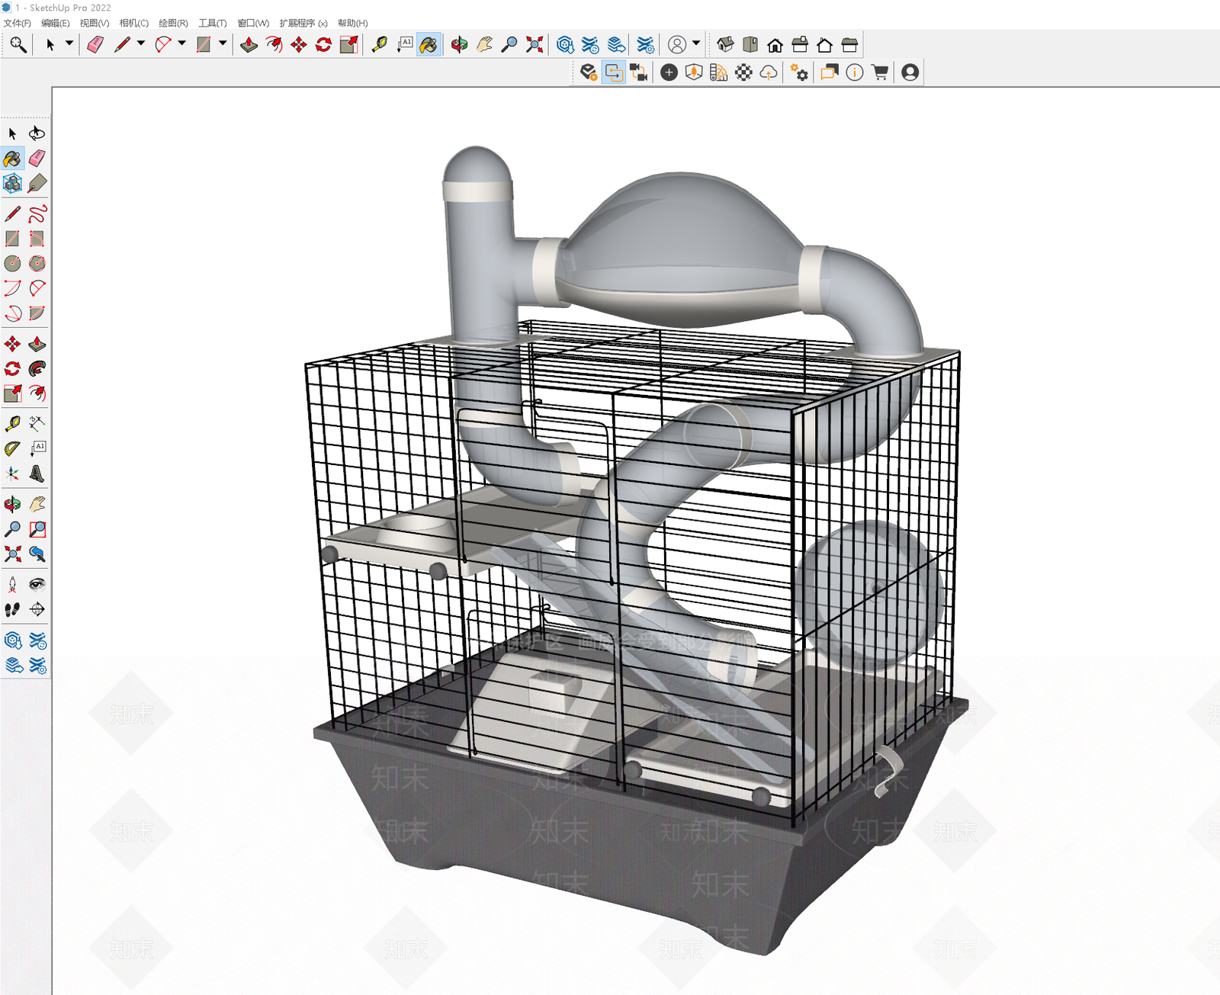Image resolution: width=1220 pixels, height=995 pixels.
Task: Click the Push/Pull tool in the top toolbar
Action: point(249,45)
